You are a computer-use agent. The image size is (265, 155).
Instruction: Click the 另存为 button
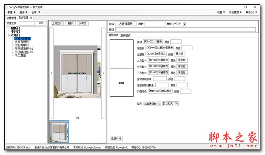[83, 23]
